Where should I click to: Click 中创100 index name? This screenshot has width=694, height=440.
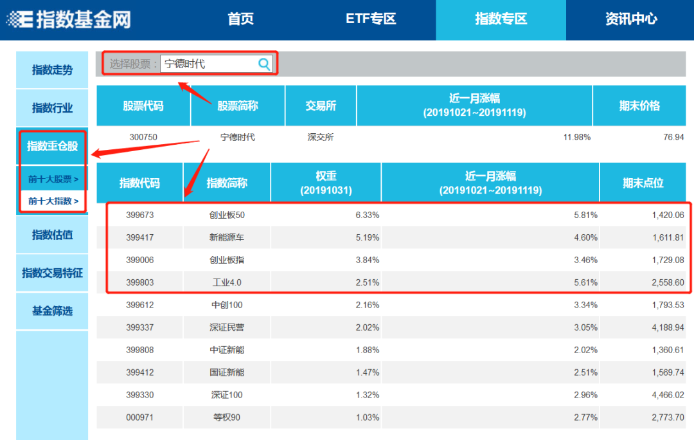[227, 306]
